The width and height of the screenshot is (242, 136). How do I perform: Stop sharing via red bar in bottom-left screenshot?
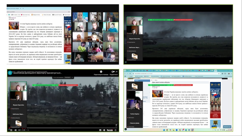pos(68,85)
